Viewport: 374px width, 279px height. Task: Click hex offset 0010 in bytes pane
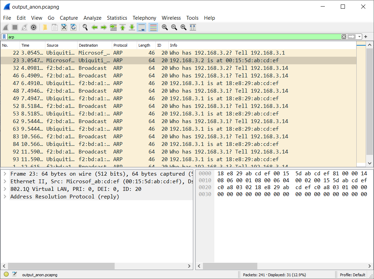(205, 180)
